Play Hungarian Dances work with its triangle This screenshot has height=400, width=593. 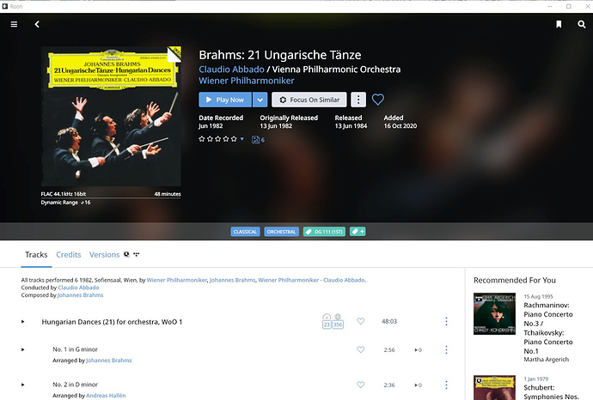[x=22, y=322]
